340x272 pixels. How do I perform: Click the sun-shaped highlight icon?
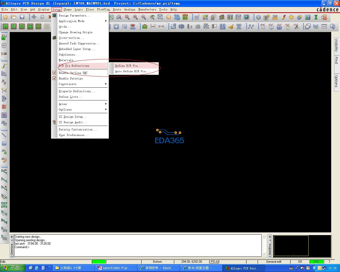pos(291,17)
